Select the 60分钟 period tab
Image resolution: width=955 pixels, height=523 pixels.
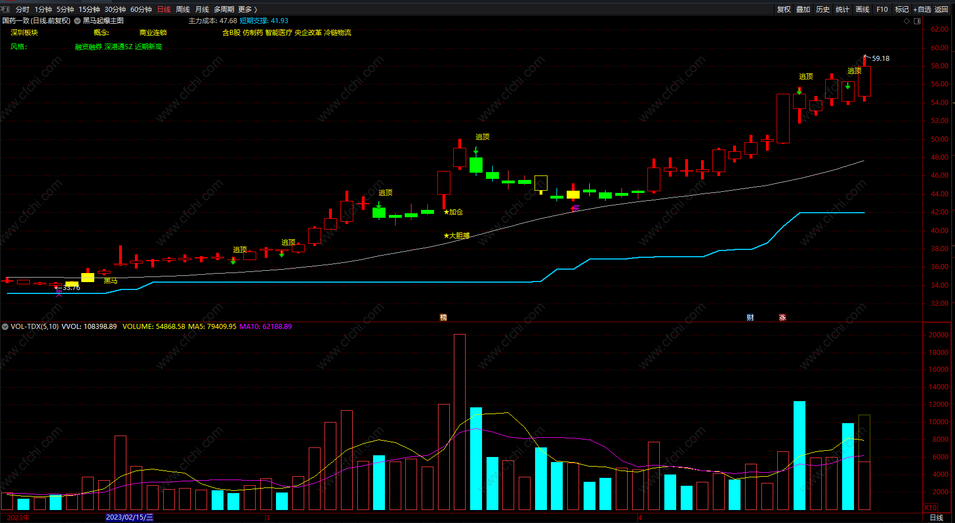point(141,9)
